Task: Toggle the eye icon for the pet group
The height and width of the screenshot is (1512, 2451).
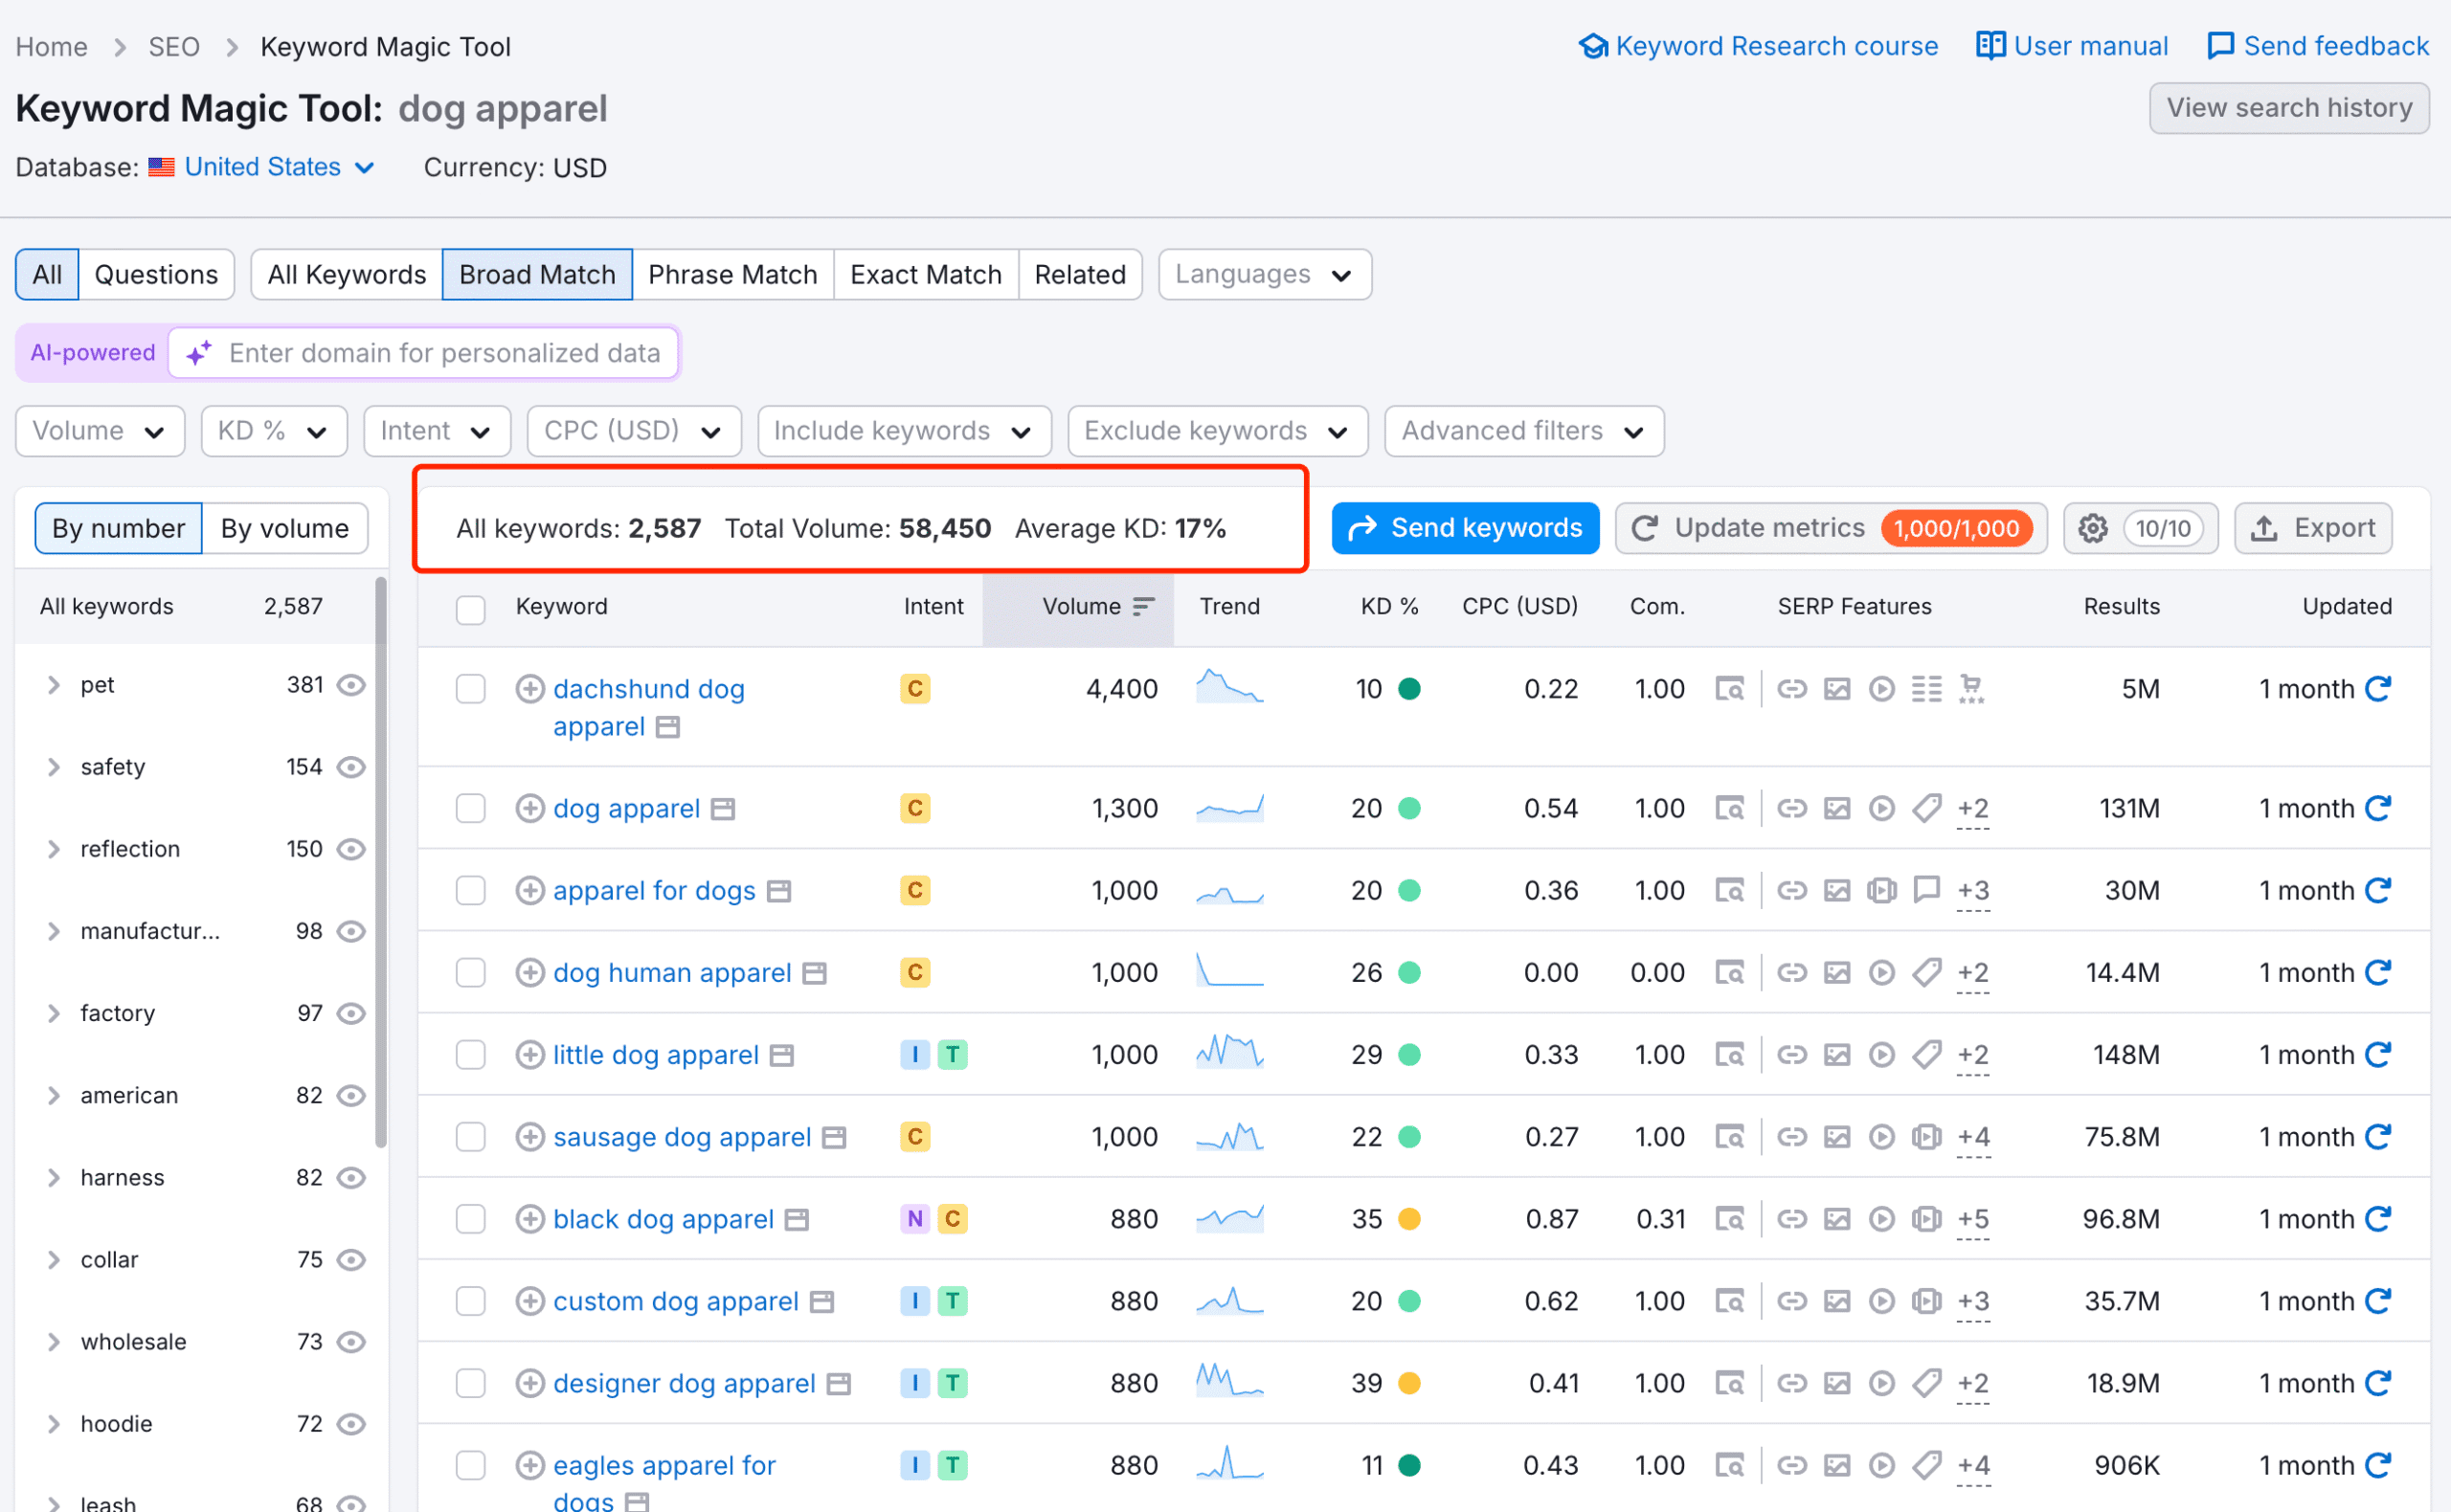Action: (351, 685)
